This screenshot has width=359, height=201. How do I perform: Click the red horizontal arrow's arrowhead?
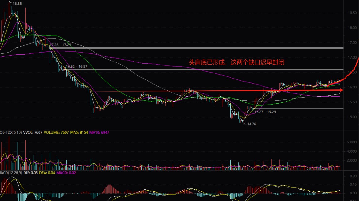tap(340, 90)
